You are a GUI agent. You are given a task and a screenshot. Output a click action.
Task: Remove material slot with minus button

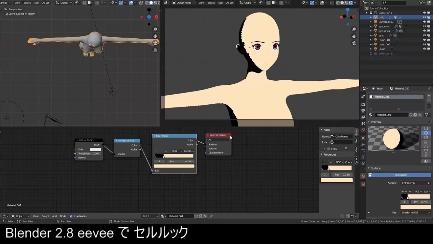tap(429, 100)
